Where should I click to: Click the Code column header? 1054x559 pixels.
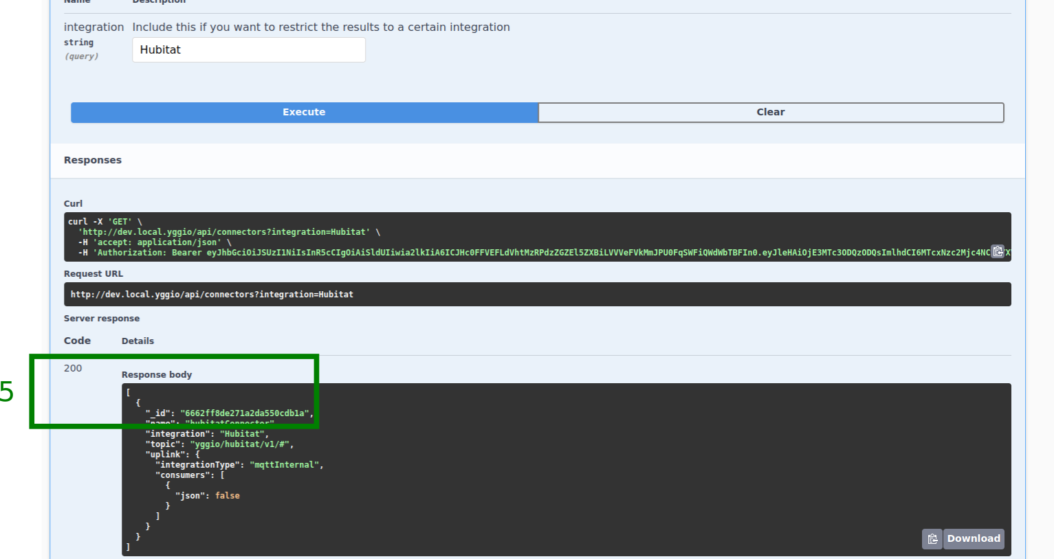(x=77, y=341)
